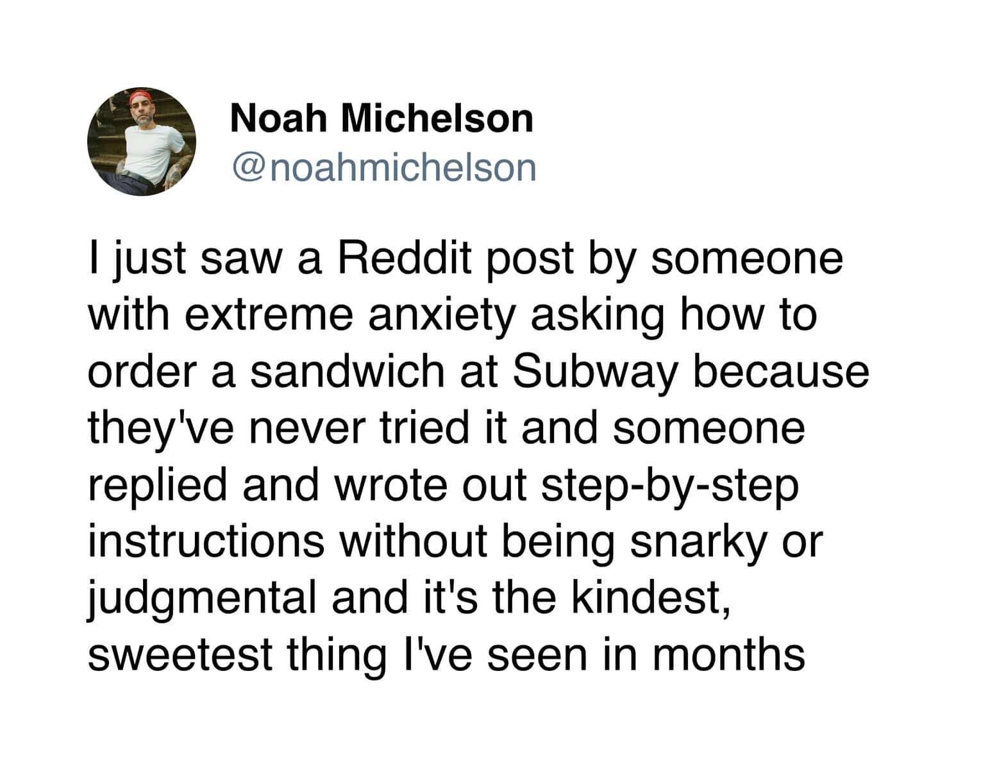This screenshot has height=769, width=981.
Task: Click the word "replied" in the tweet
Action: 157,485
